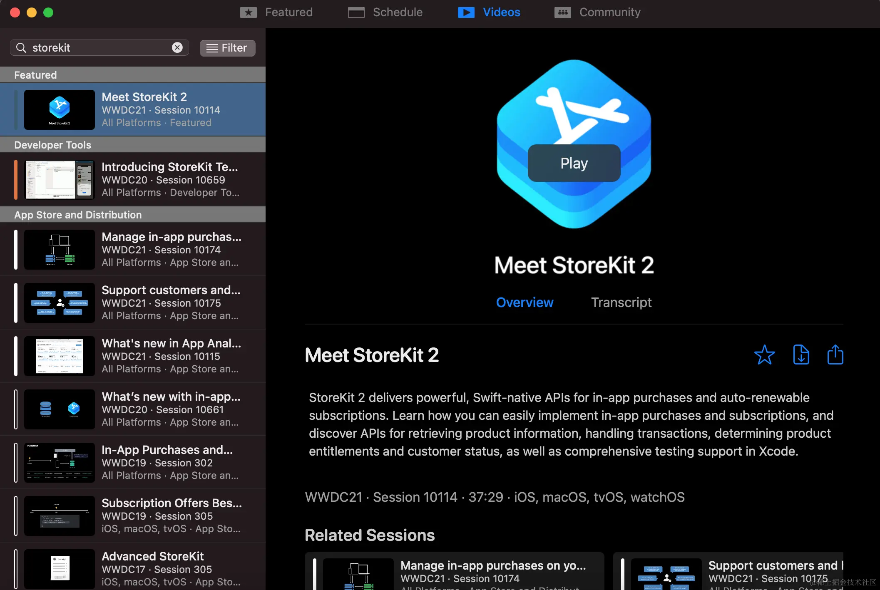Select the Overview section
The image size is (880, 590).
tap(525, 302)
